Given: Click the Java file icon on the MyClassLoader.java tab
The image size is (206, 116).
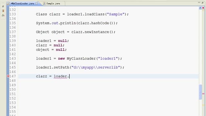Looking at the screenshot, I should click(9, 4).
